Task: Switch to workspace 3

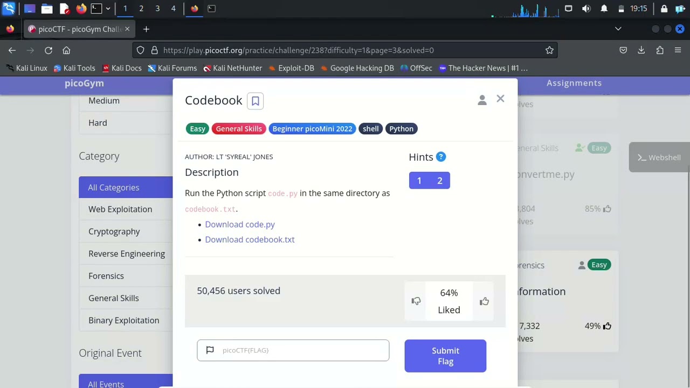Action: (x=157, y=9)
